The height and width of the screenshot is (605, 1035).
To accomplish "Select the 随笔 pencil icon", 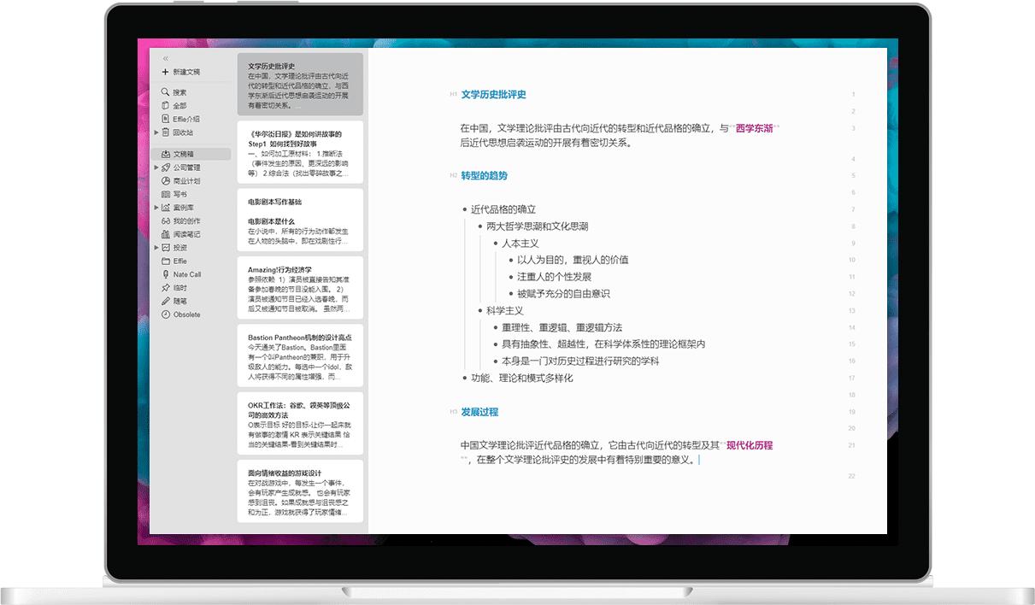I will 164,301.
